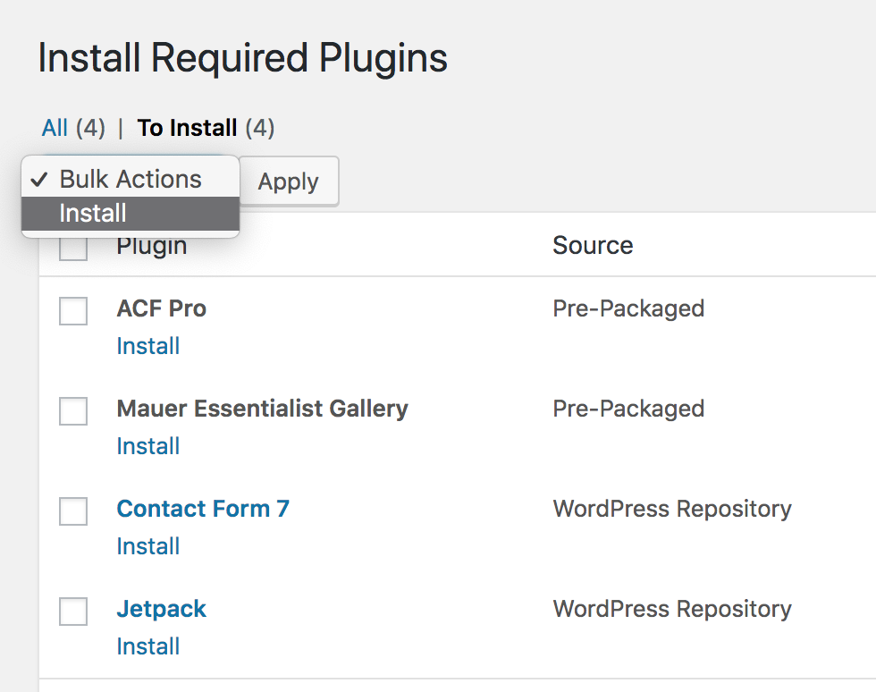Click Install link under Mauer Essentialist Gallery
The image size is (876, 692).
click(x=148, y=446)
